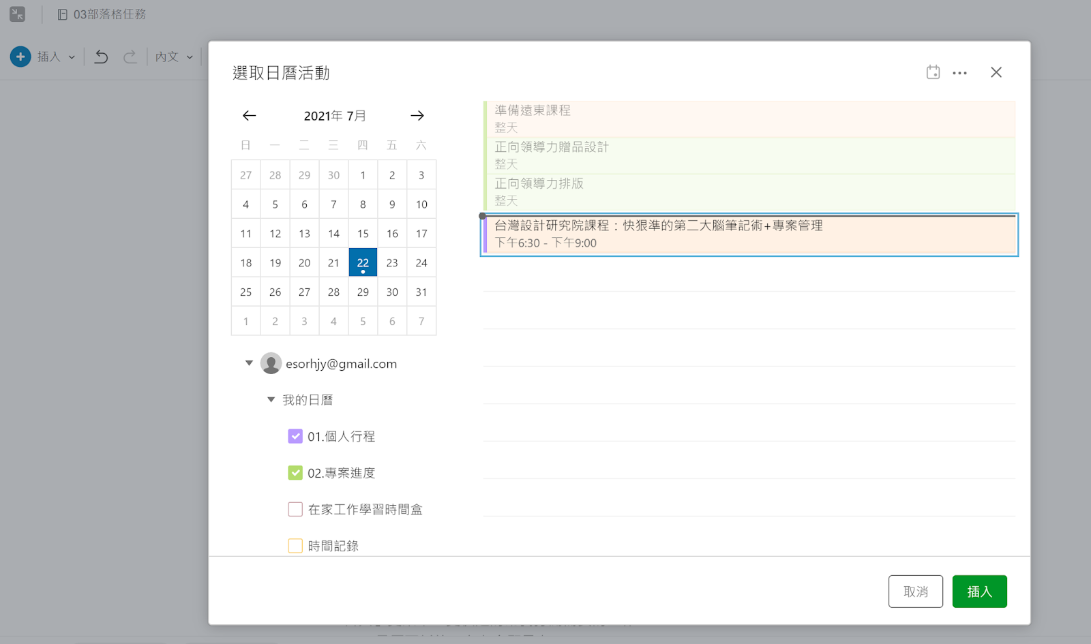This screenshot has height=644, width=1091.
Task: Select July 4 in calendar
Action: coord(246,204)
